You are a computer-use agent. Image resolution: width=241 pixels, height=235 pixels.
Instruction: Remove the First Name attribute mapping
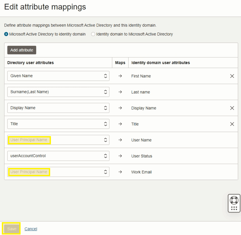click(232, 76)
